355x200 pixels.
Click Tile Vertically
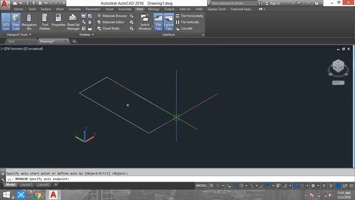[187, 22]
